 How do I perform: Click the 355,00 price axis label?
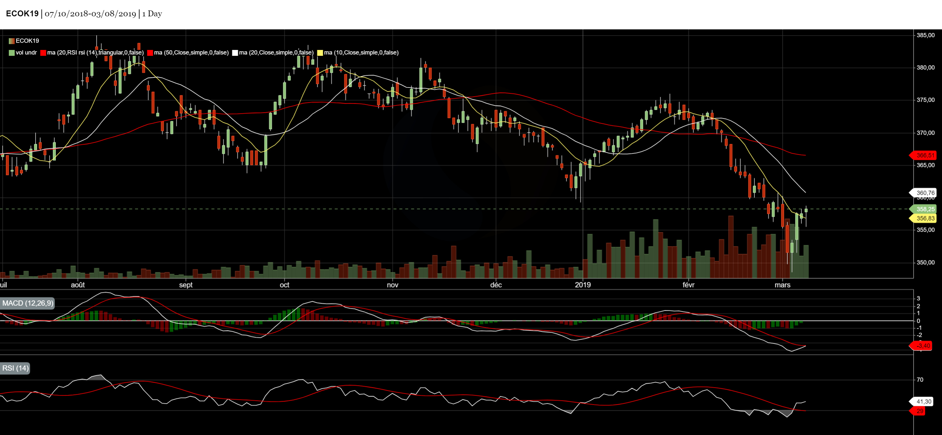pos(926,230)
